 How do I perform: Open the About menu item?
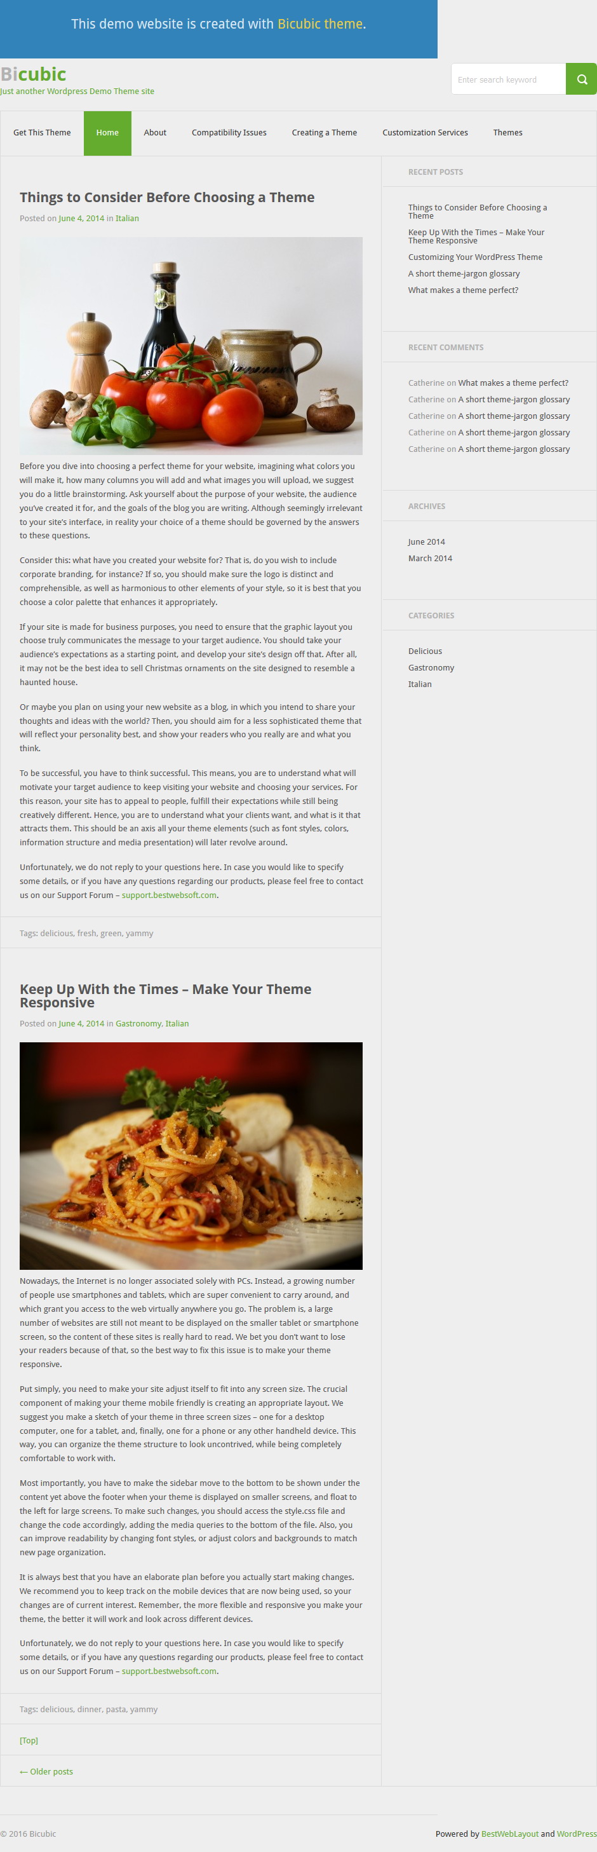tap(154, 133)
